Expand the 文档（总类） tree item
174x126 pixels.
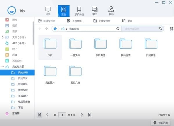point(3,37)
